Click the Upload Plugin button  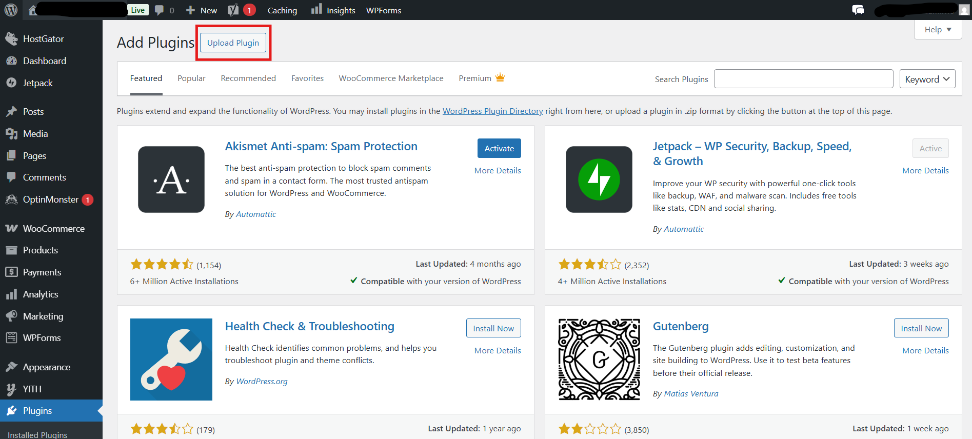233,43
